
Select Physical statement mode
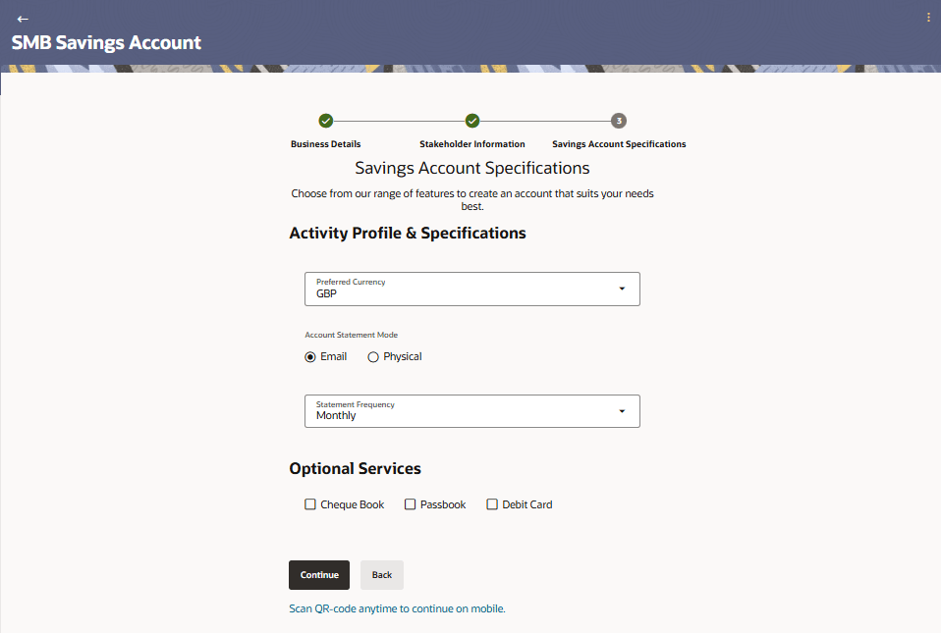pos(373,357)
